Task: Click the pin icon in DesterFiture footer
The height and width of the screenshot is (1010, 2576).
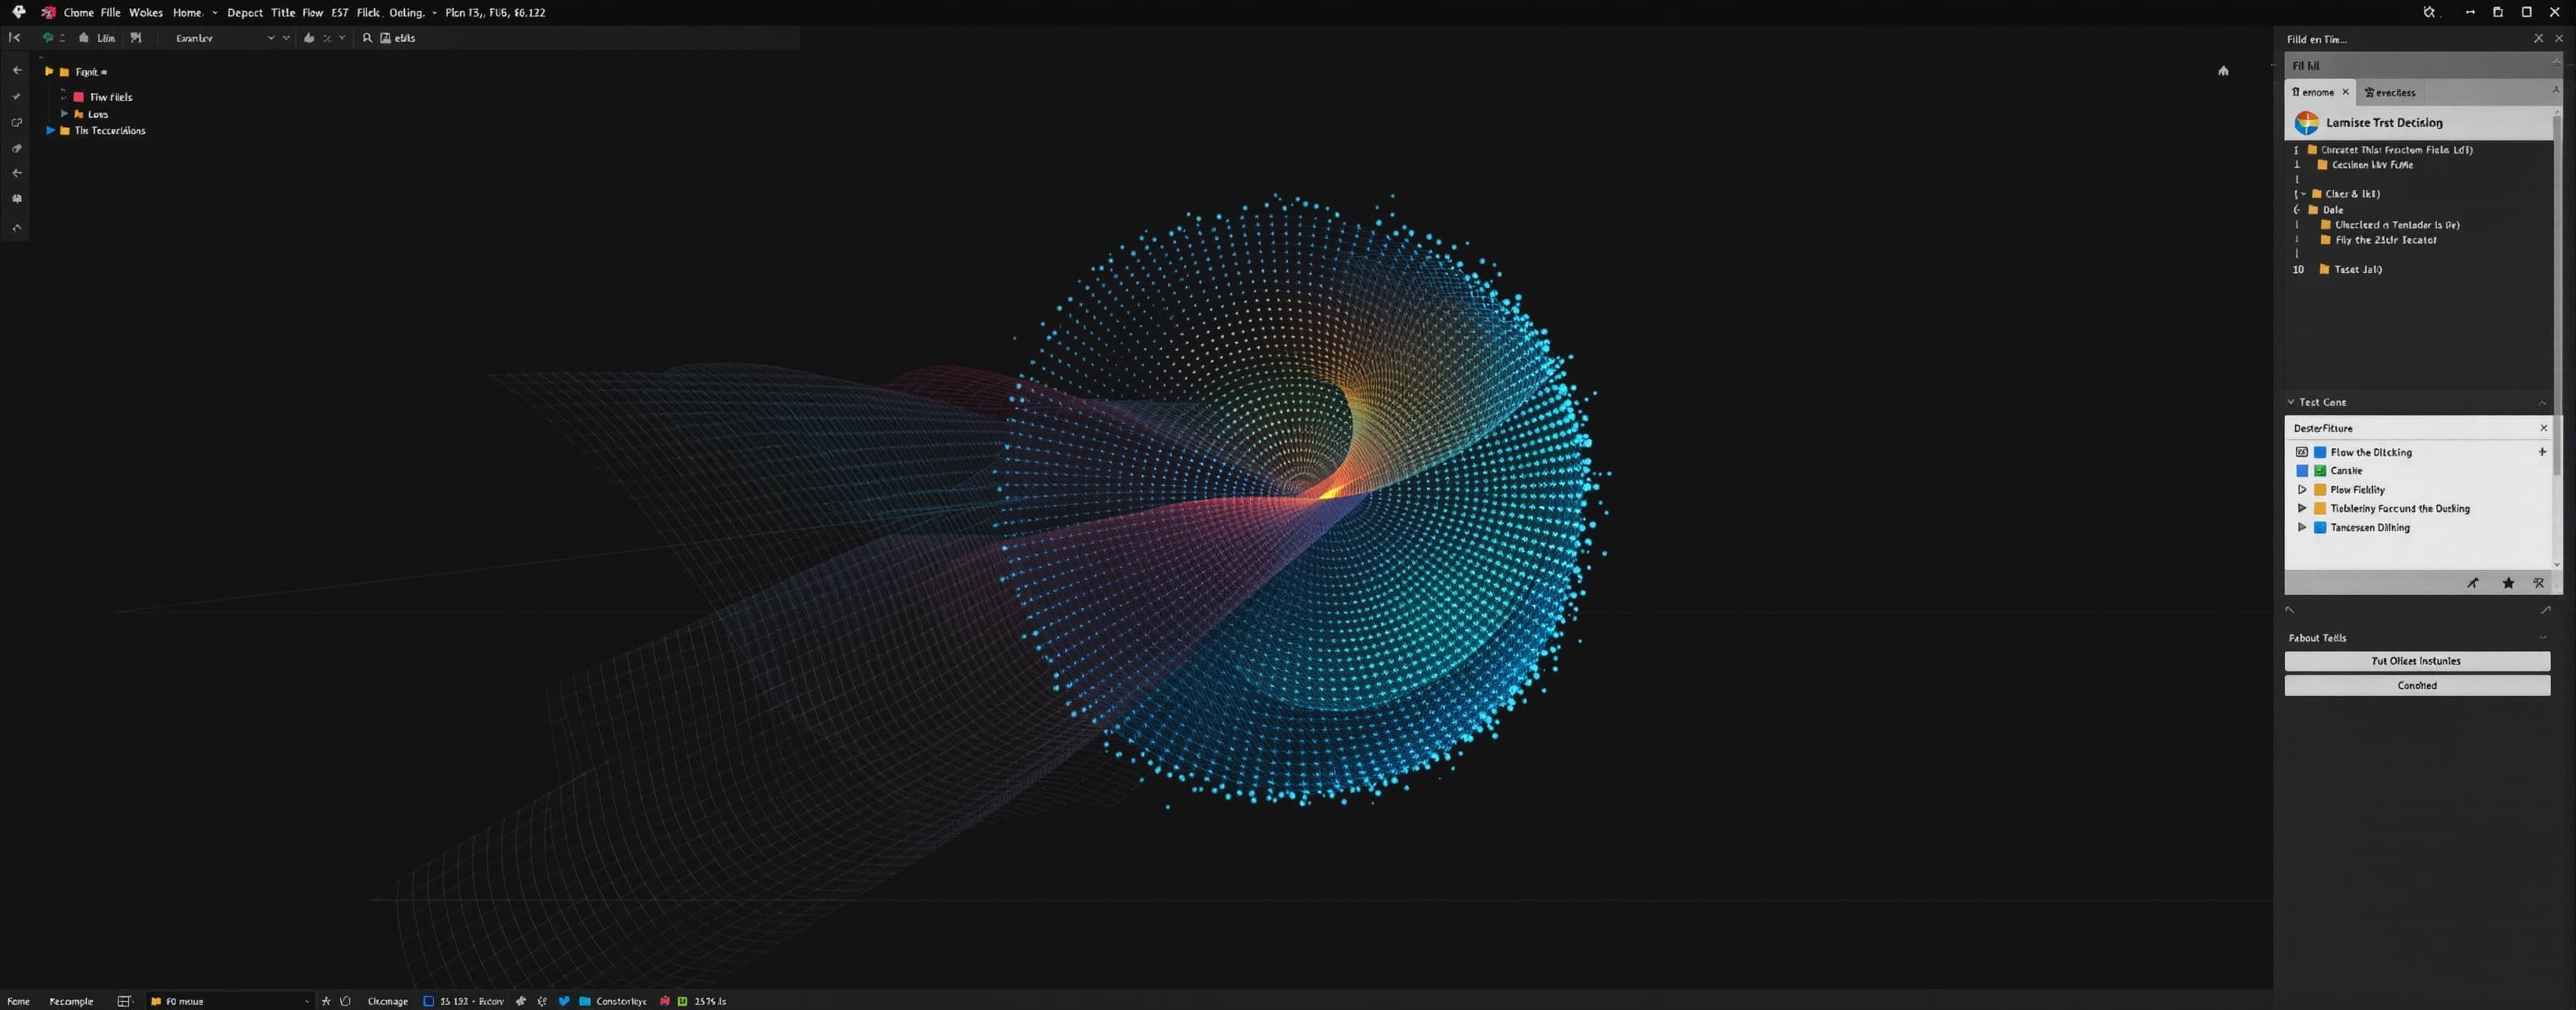Action: point(2473,582)
